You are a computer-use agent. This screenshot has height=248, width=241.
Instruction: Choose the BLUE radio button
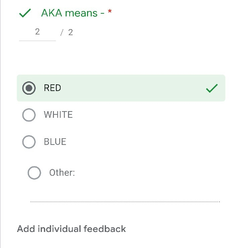(x=29, y=142)
